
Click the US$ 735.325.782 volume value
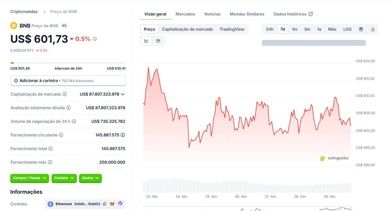pyautogui.click(x=108, y=121)
